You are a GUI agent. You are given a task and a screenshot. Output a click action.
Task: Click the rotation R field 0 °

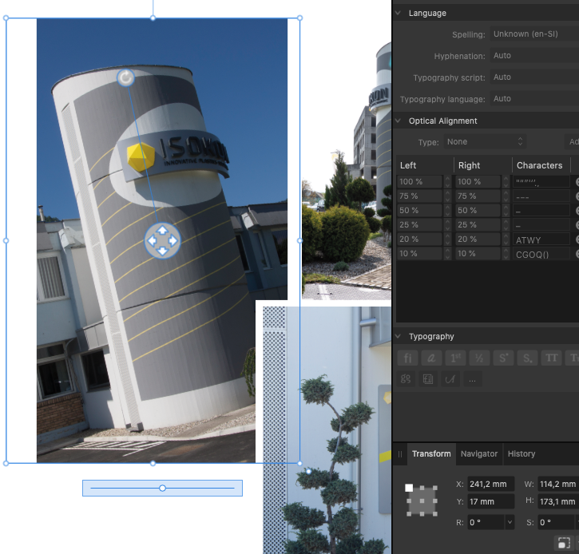click(486, 522)
